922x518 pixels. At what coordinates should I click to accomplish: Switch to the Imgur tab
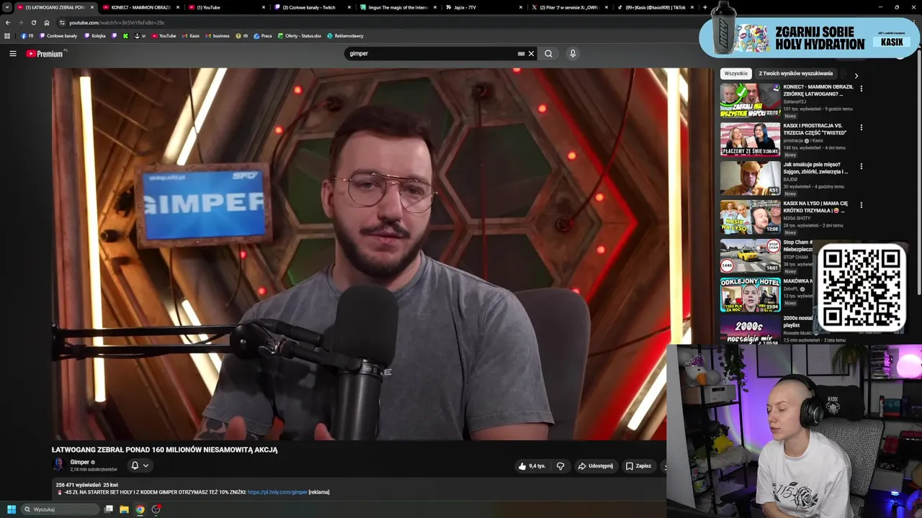coord(398,7)
